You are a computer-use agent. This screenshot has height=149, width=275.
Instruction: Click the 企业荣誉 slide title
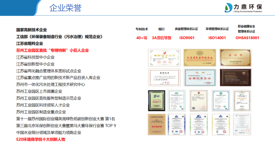point(65,8)
